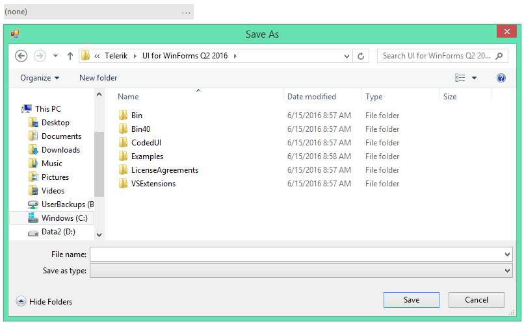Screen dimensions: 524x324
Task: Click the Bin folder icon
Action: point(123,115)
